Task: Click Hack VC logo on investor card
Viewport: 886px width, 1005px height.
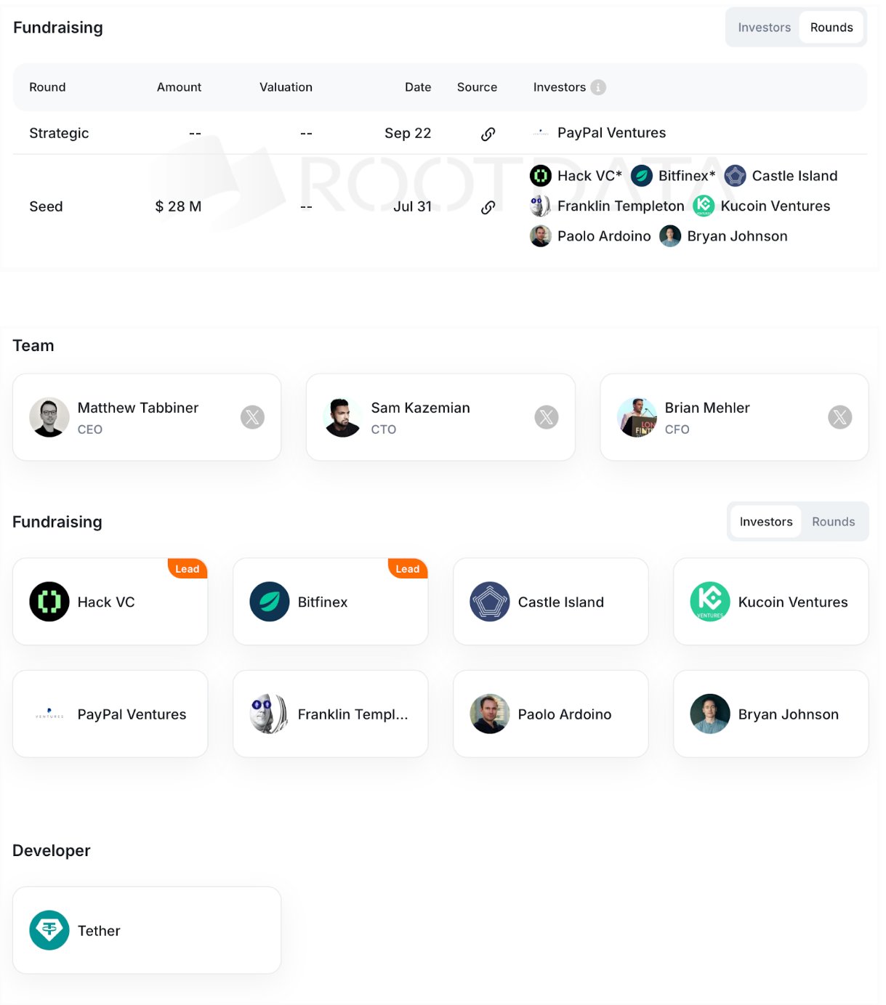Action: coord(49,602)
